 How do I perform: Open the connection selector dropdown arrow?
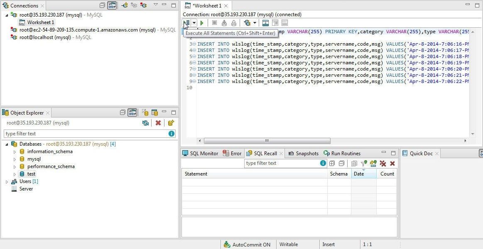click(x=255, y=23)
